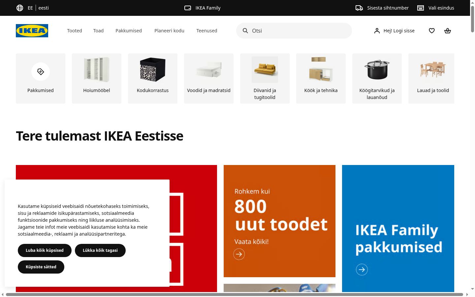Viewport: 475px width, 297px height.
Task: Open Küpsiste sätted button
Action: (41, 267)
